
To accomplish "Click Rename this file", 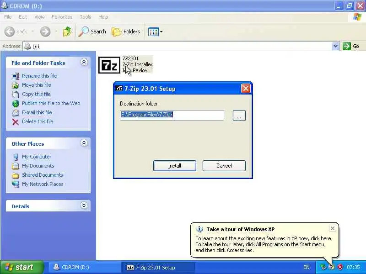I will tap(39, 76).
